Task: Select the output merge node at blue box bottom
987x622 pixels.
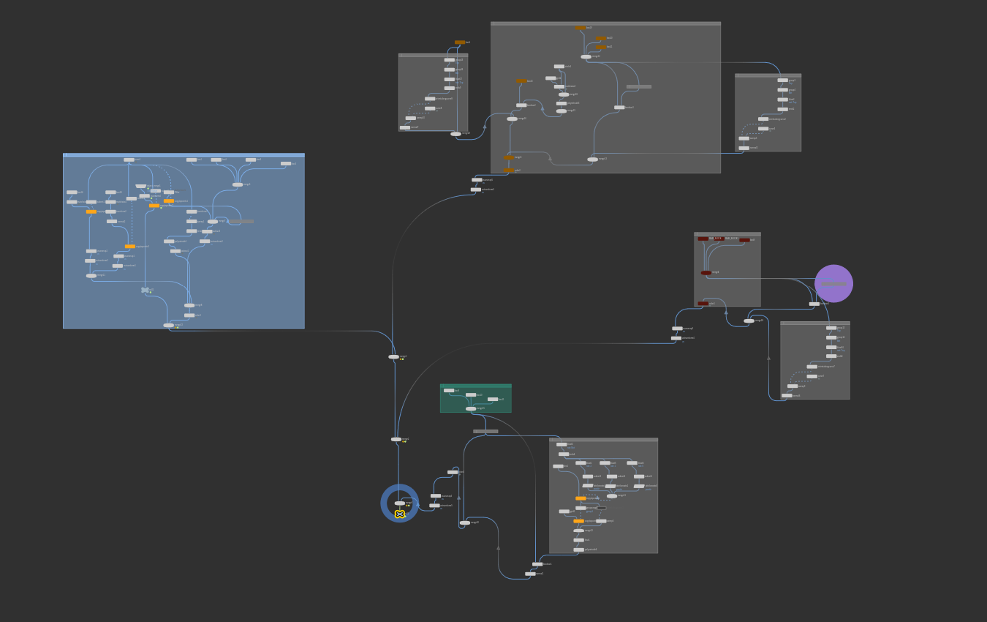Action: (169, 325)
